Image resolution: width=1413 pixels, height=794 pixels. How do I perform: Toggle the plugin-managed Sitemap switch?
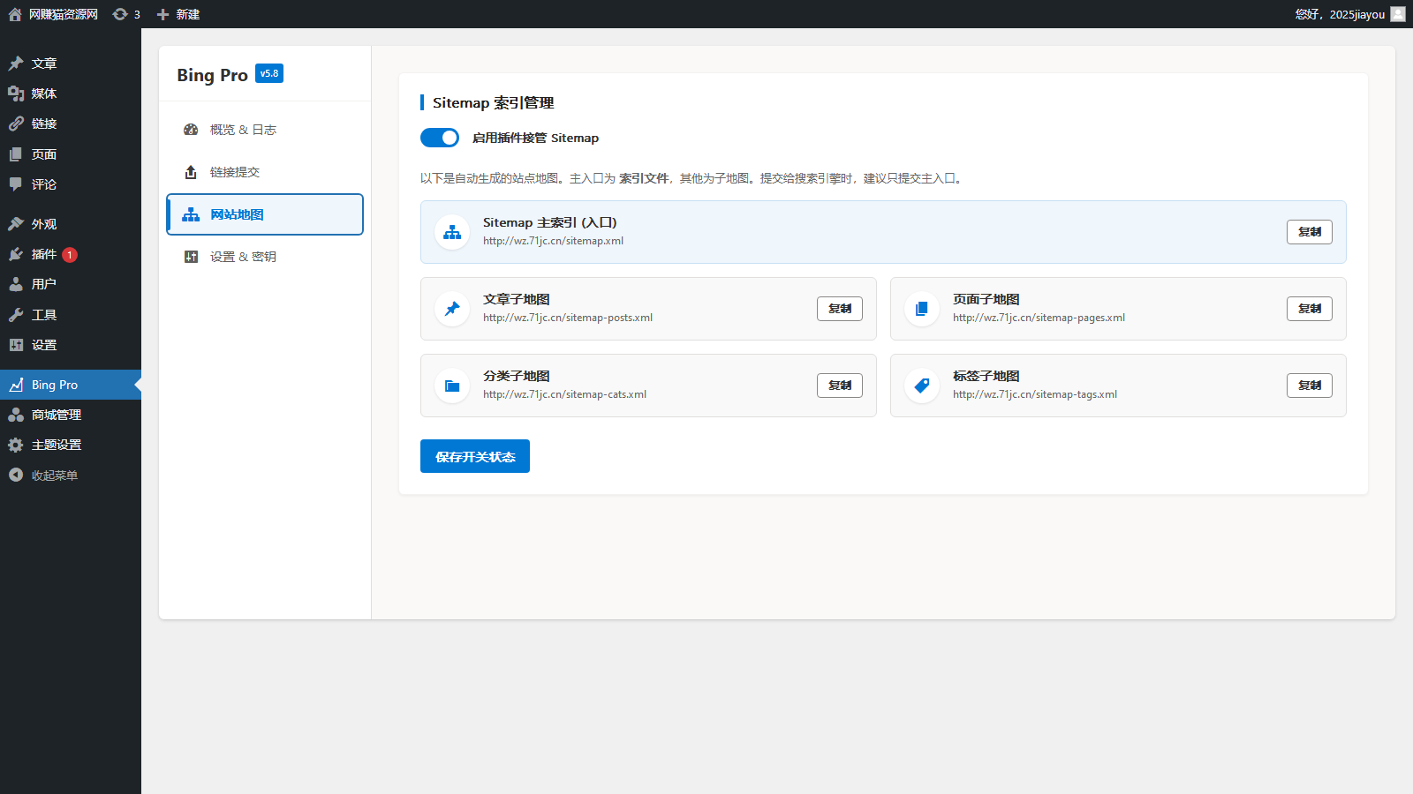(440, 138)
